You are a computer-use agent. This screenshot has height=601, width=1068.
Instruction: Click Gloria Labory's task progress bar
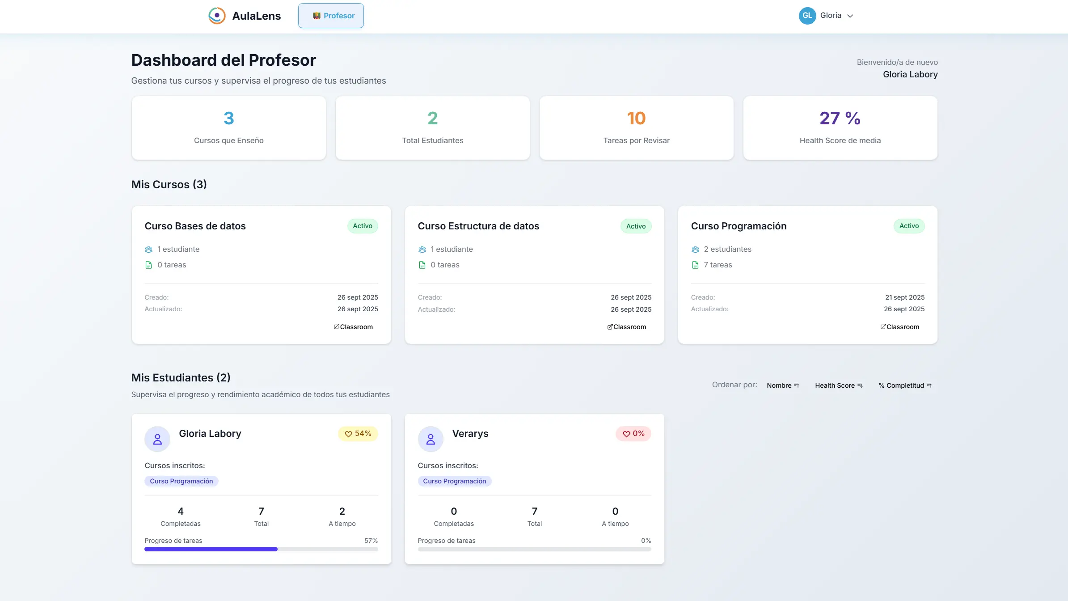[x=261, y=549]
